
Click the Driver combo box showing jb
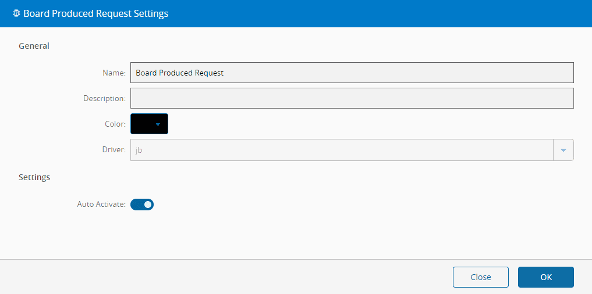(341, 149)
